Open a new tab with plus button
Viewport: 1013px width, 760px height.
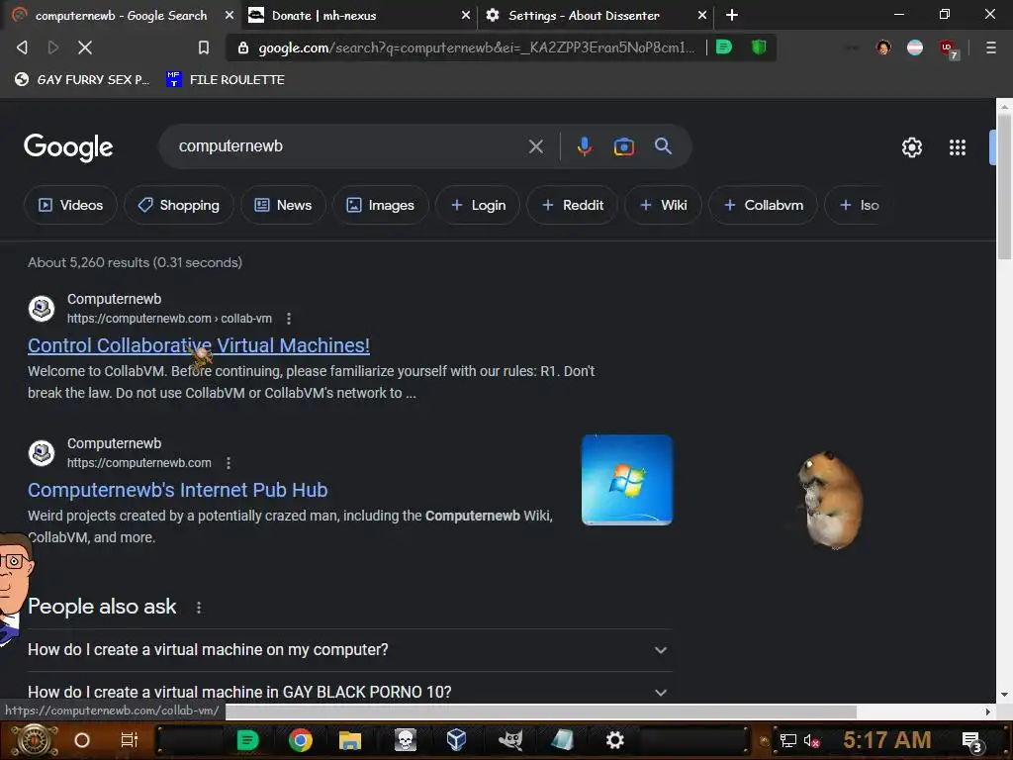coord(732,15)
